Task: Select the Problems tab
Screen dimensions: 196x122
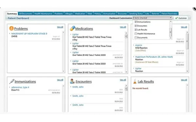Action: tap(58, 14)
